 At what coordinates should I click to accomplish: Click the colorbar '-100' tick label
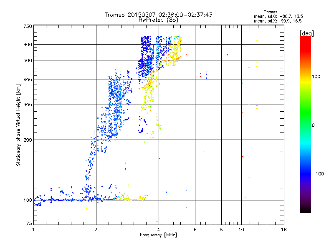tap(318, 174)
